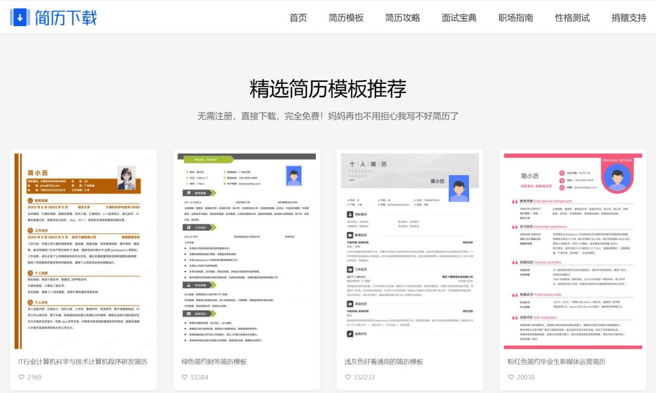The image size is (656, 393).
Task: Navigate to 面试宝典
Action: (x=458, y=18)
